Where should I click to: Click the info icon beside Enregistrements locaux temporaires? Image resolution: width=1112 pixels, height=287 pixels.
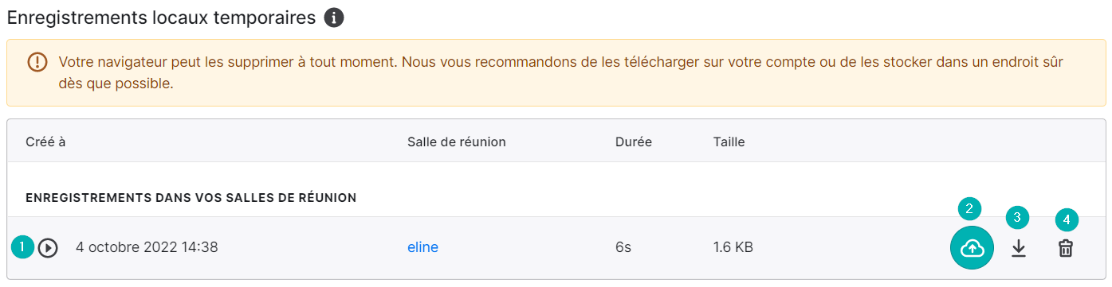coord(334,18)
